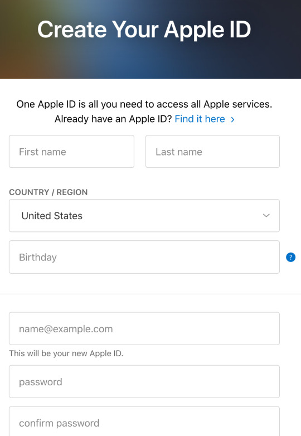Click the blue Birthday help question mark icon
The image size is (301, 436).
(290, 257)
